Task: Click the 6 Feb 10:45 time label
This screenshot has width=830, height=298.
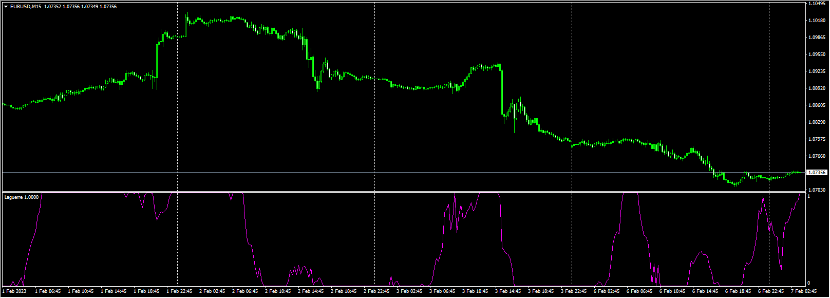Action: pyautogui.click(x=672, y=291)
